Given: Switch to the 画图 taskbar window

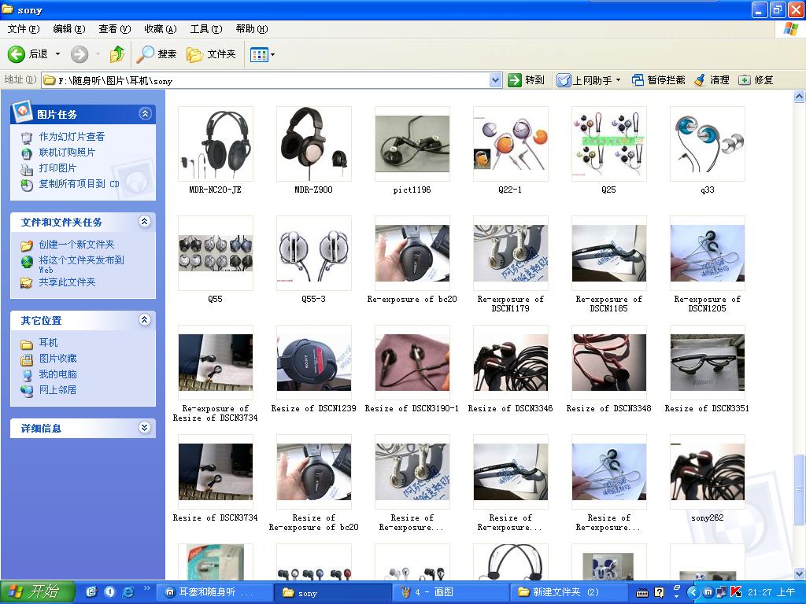Looking at the screenshot, I should [x=449, y=593].
